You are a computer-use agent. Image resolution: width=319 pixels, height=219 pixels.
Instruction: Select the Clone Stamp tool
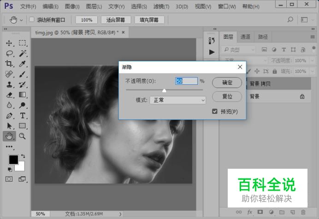(9, 84)
